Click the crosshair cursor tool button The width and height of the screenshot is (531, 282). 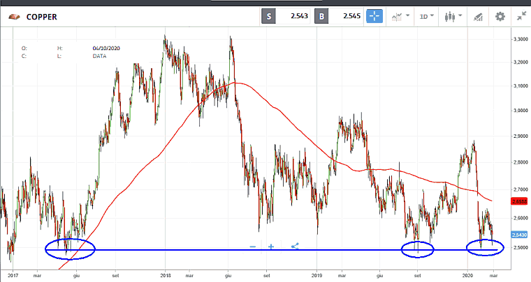[374, 16]
